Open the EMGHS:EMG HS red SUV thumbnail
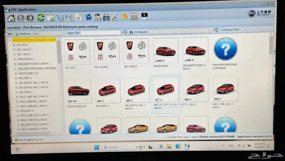 [x=79, y=91]
